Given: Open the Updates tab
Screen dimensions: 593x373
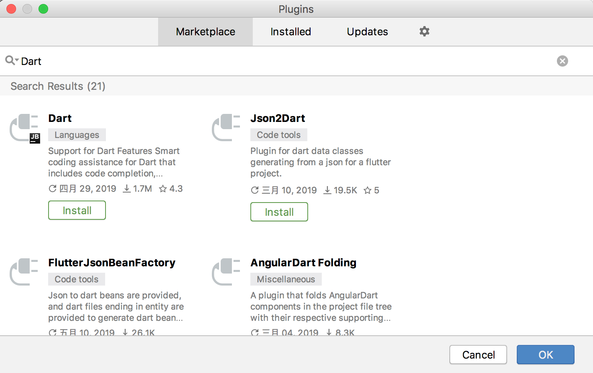Looking at the screenshot, I should pyautogui.click(x=367, y=31).
